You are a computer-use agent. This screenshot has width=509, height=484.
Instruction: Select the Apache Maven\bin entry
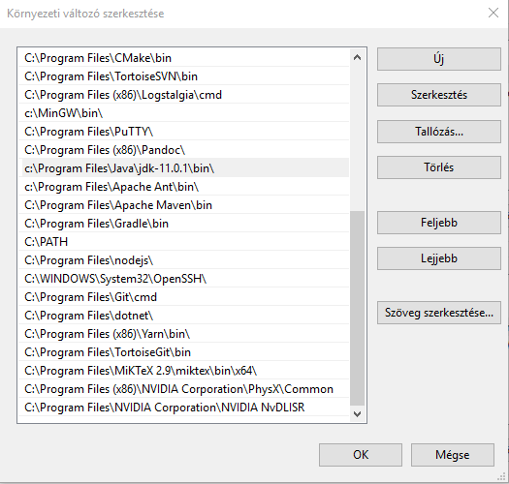(184, 205)
